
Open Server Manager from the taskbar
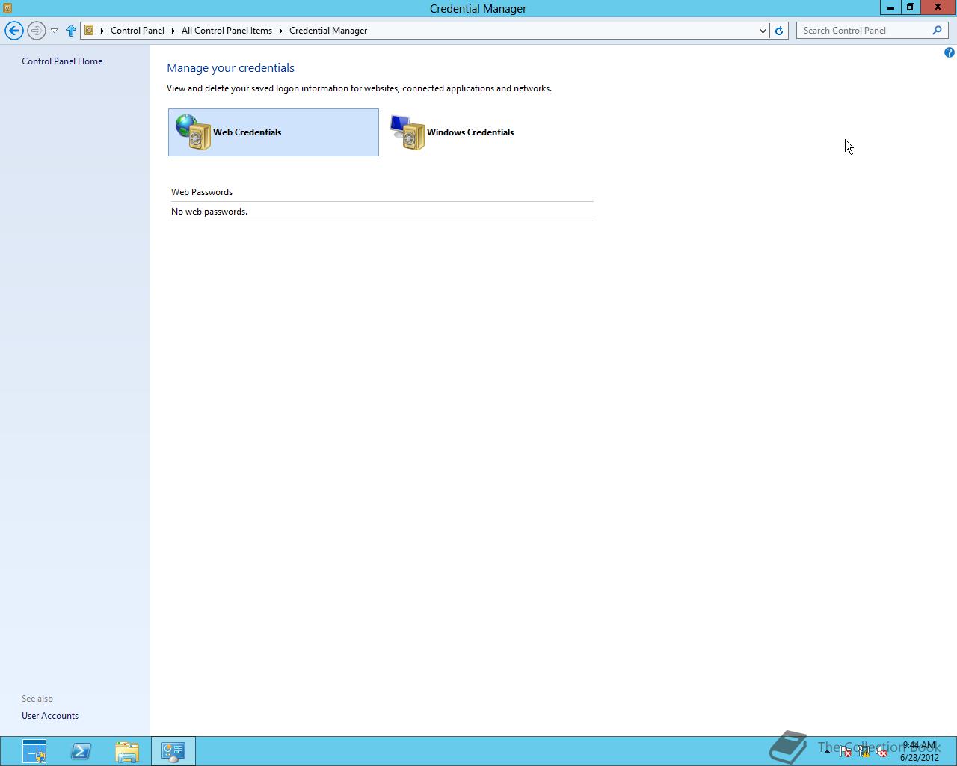[34, 751]
